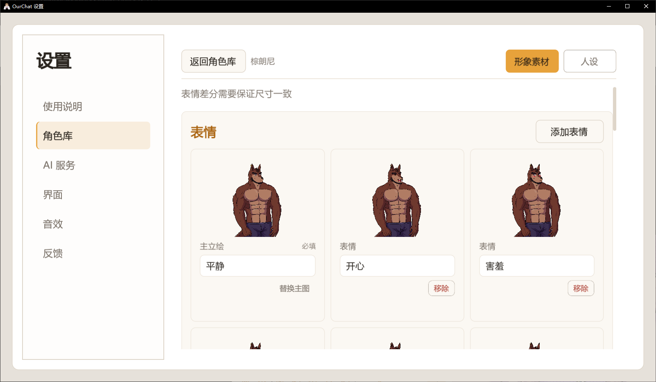Screen dimensions: 656x382
Task: Click the 添加表情 button
Action: click(569, 132)
